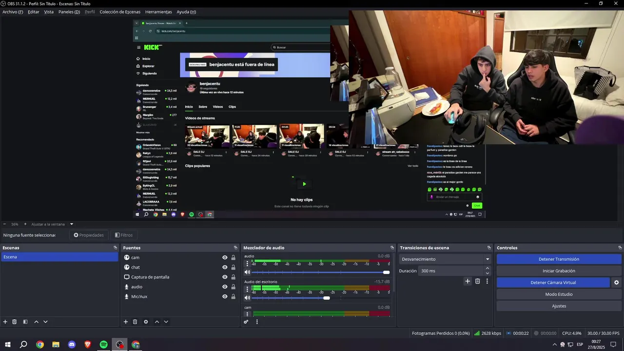This screenshot has height=351, width=624.
Task: Add a scene transition plus icon
Action: (468, 281)
